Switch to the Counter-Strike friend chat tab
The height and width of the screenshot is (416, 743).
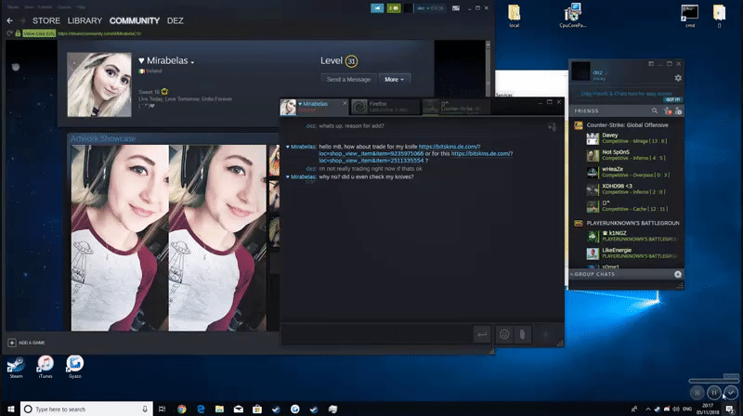457,107
